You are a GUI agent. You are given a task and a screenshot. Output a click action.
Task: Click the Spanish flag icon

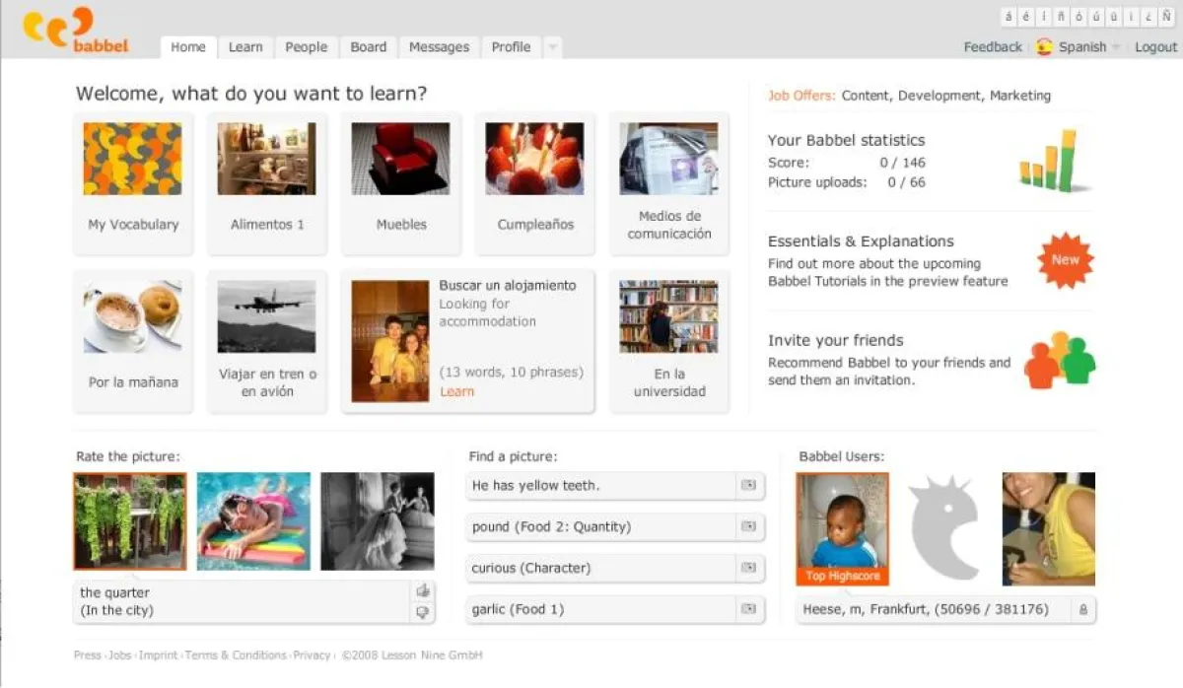pos(1045,46)
